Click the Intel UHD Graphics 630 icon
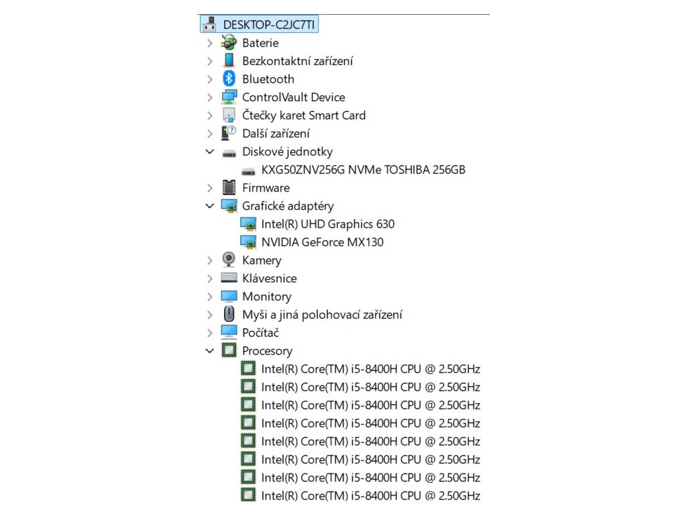This screenshot has height=515, width=687. [248, 224]
